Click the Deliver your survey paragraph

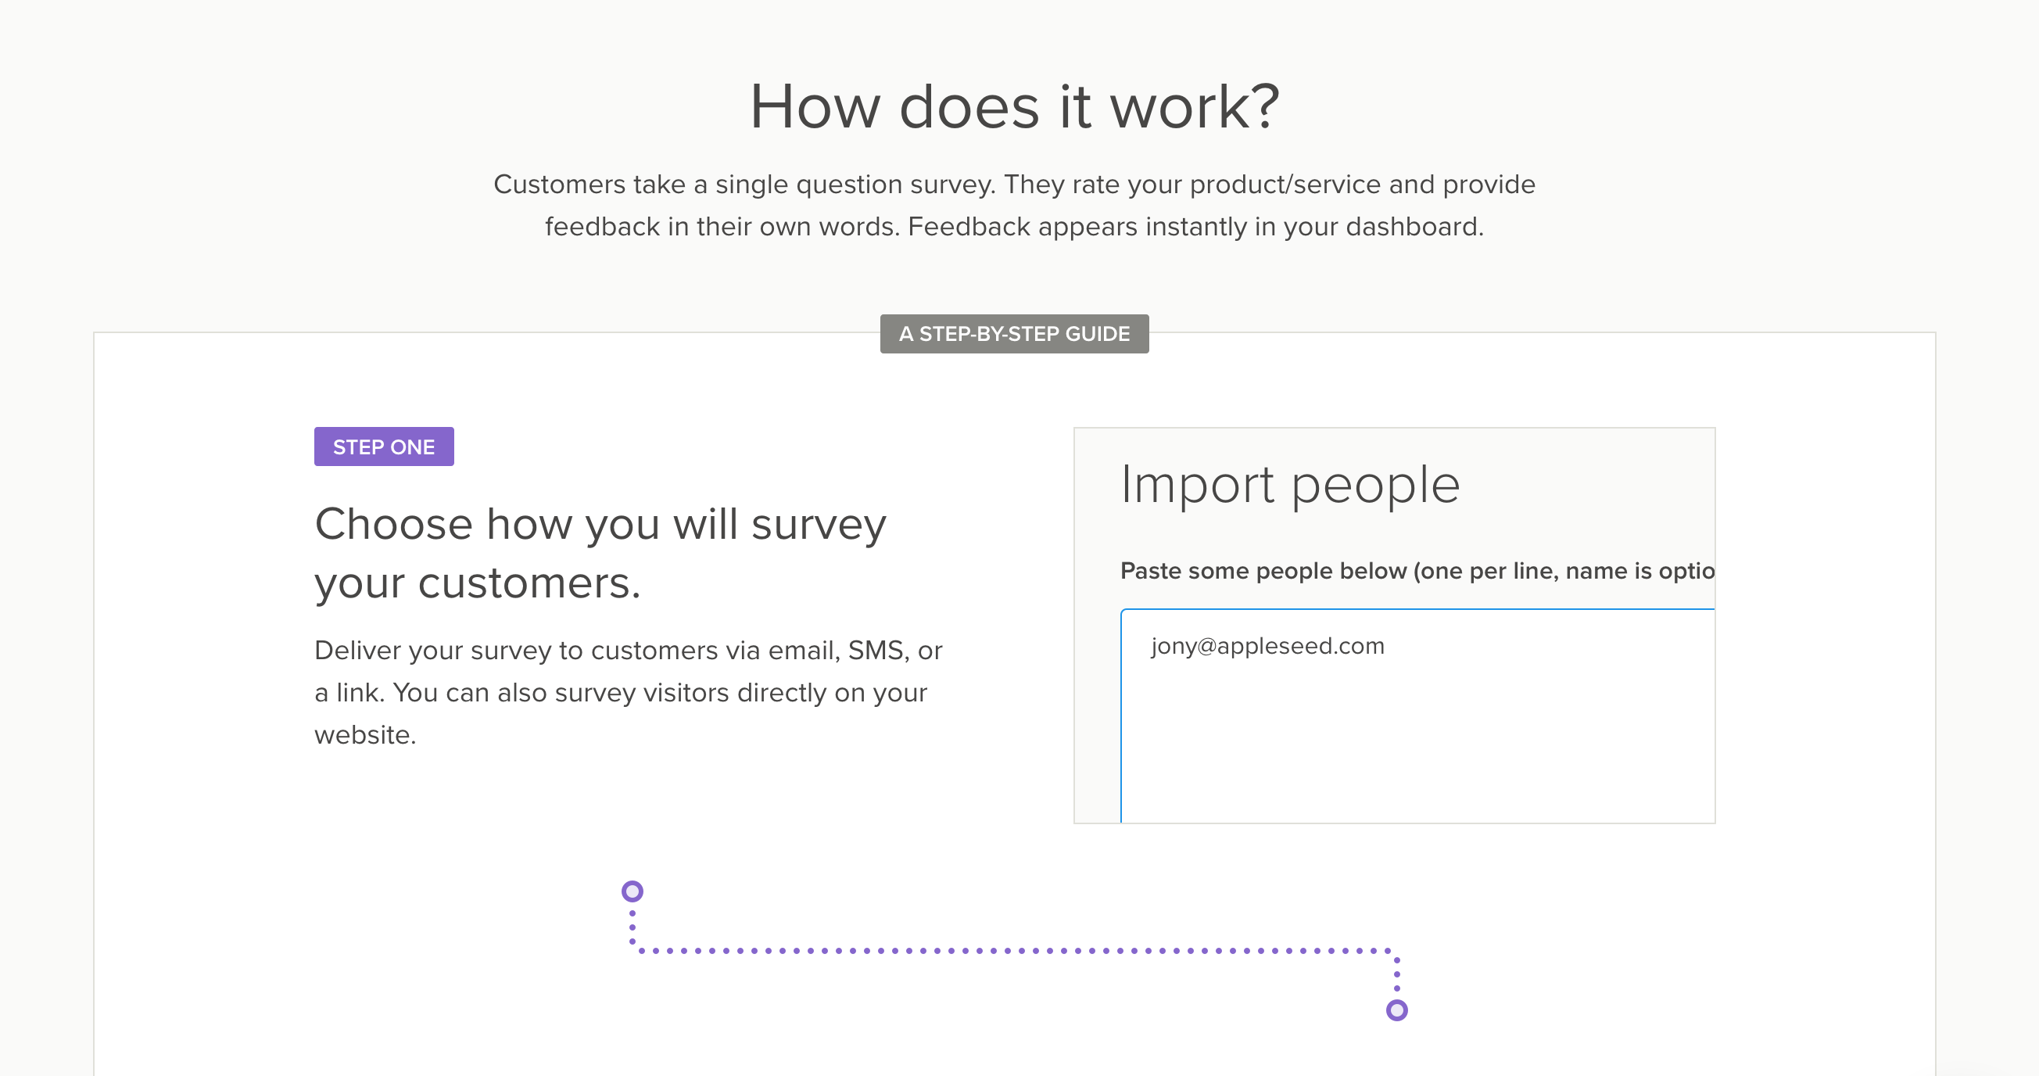(629, 692)
